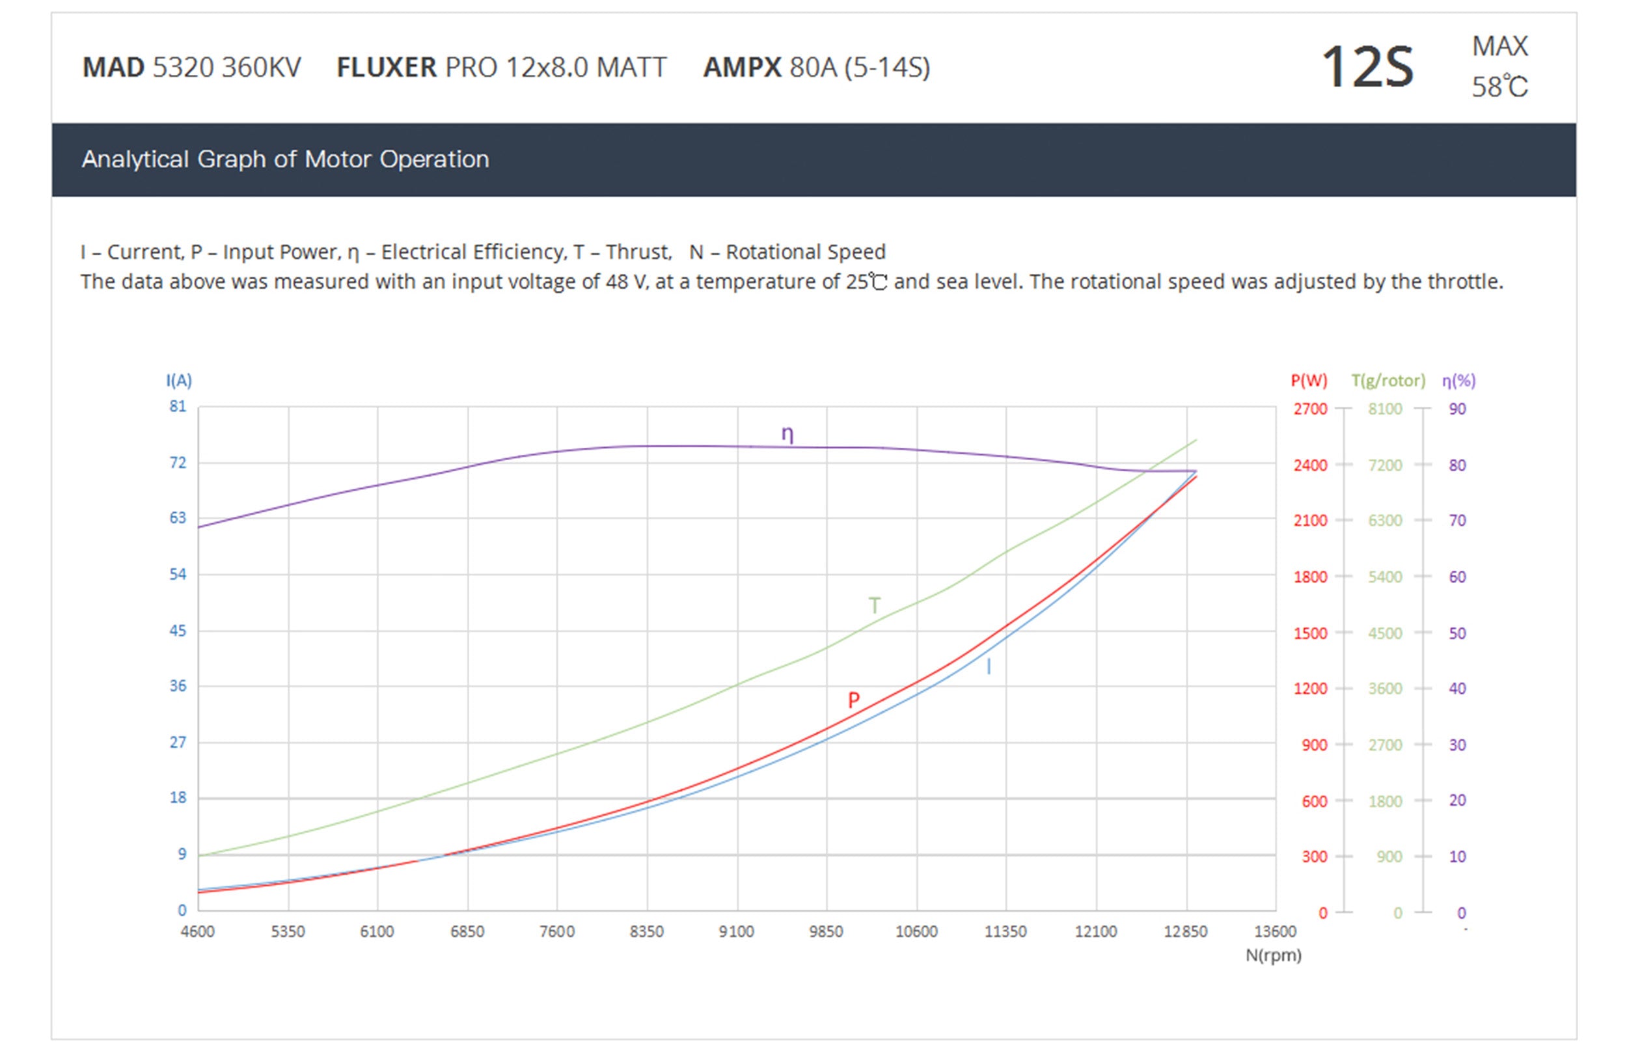
Task: Click the FLUXER PRO 12x8.0 MATT text
Action: coord(501,68)
